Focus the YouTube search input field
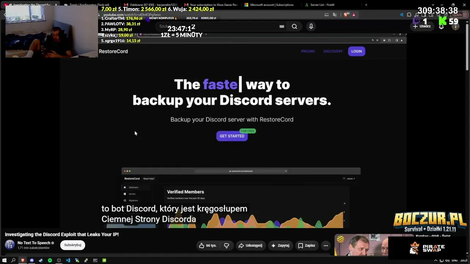This screenshot has width=470, height=264. click(x=217, y=26)
